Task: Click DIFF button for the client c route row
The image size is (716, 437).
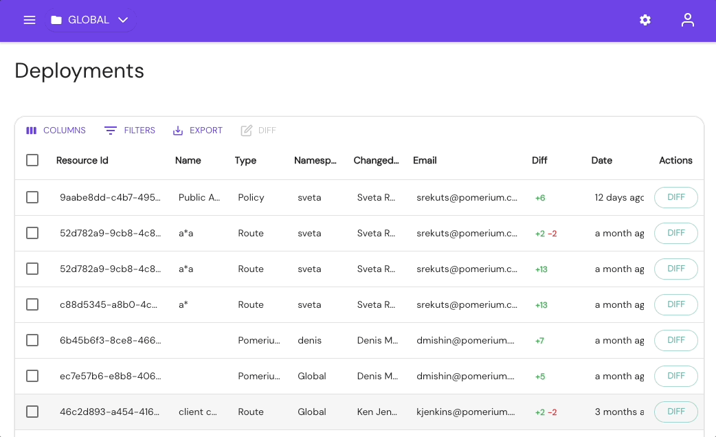Action: tap(675, 412)
